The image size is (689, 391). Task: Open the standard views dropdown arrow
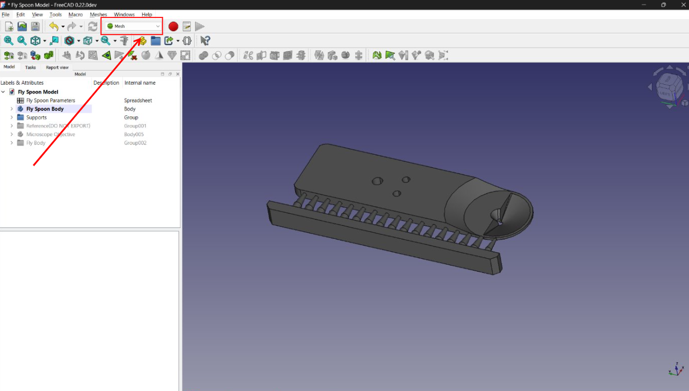click(44, 40)
